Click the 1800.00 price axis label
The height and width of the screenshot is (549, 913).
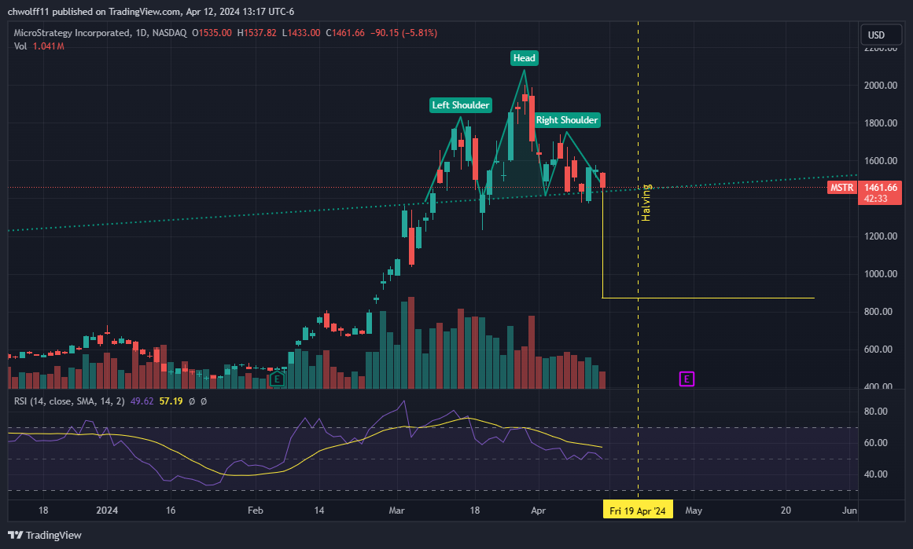point(881,123)
